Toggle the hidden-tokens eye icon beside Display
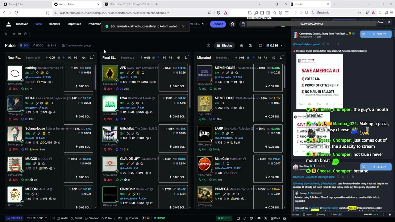395x222 pixels. tap(250, 46)
